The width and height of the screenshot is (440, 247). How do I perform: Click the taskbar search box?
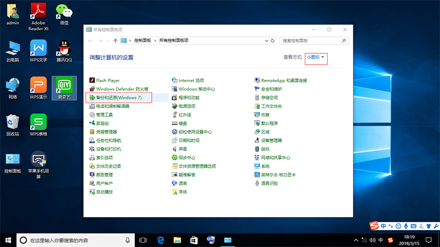(75, 240)
